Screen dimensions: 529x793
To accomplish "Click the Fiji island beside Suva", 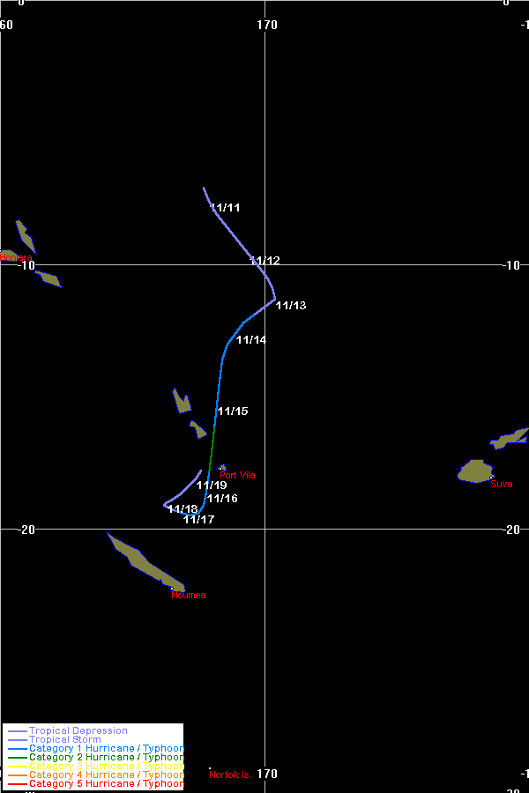I will [474, 471].
